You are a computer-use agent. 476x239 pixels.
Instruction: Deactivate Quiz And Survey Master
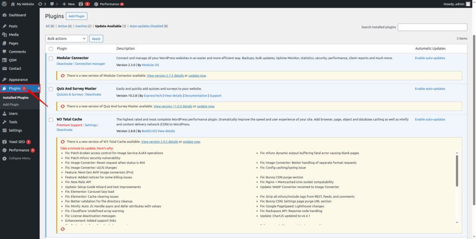[93, 95]
